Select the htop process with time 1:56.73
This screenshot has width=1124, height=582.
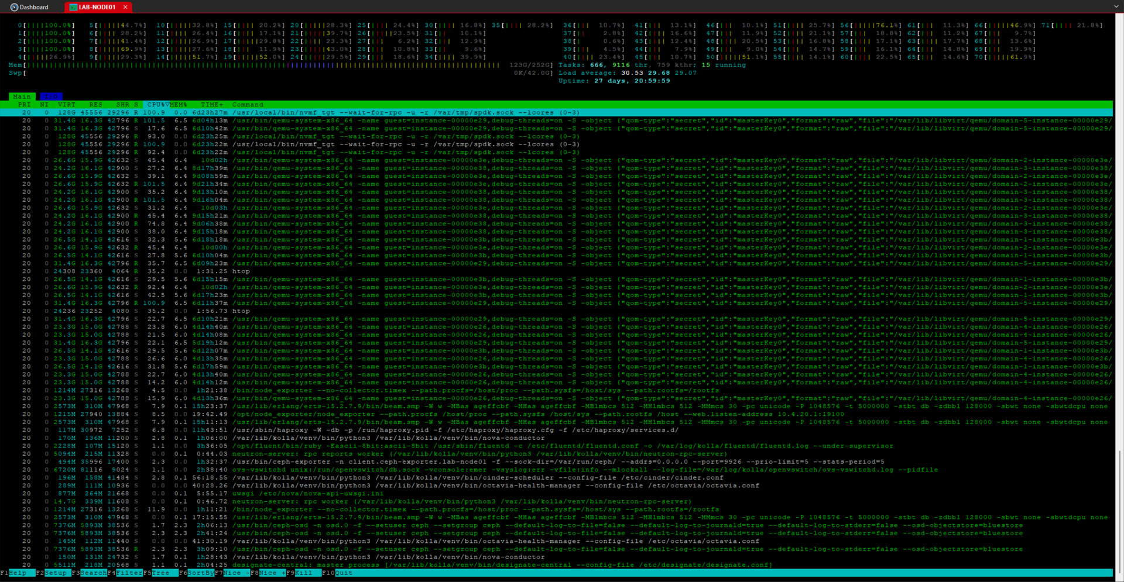click(x=556, y=311)
